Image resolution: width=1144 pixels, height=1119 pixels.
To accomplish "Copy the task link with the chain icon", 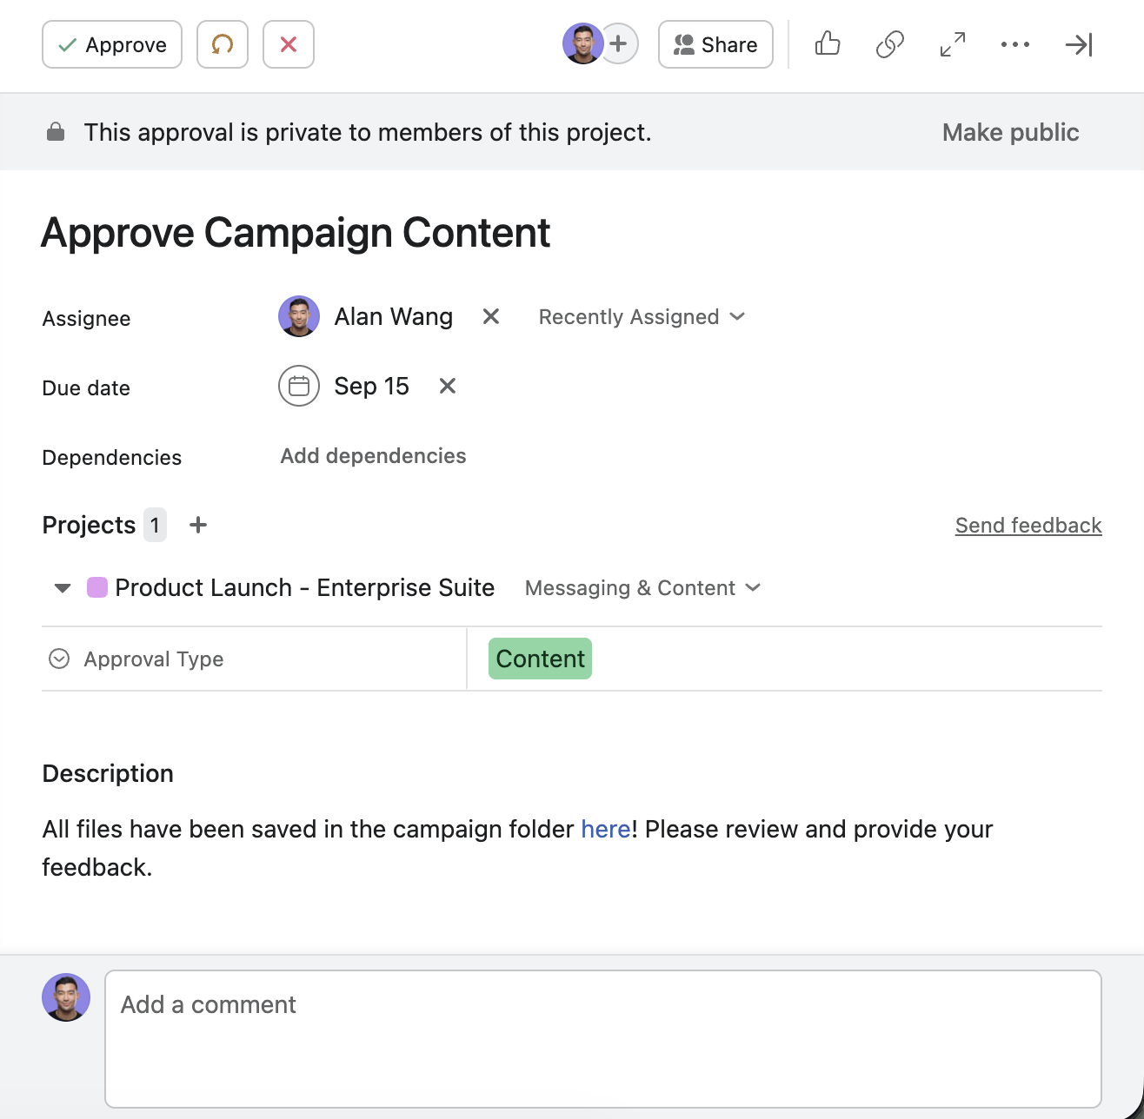I will pos(890,44).
